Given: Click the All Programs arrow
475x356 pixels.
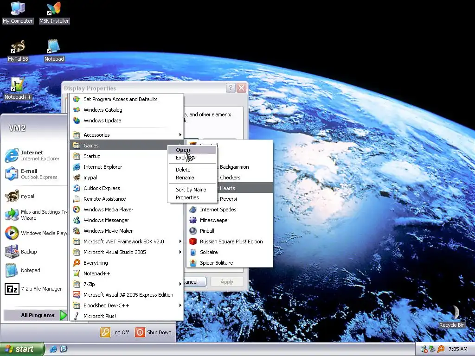Looking at the screenshot, I should tap(63, 315).
